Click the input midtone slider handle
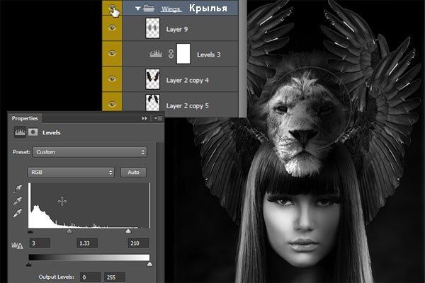 point(69,231)
